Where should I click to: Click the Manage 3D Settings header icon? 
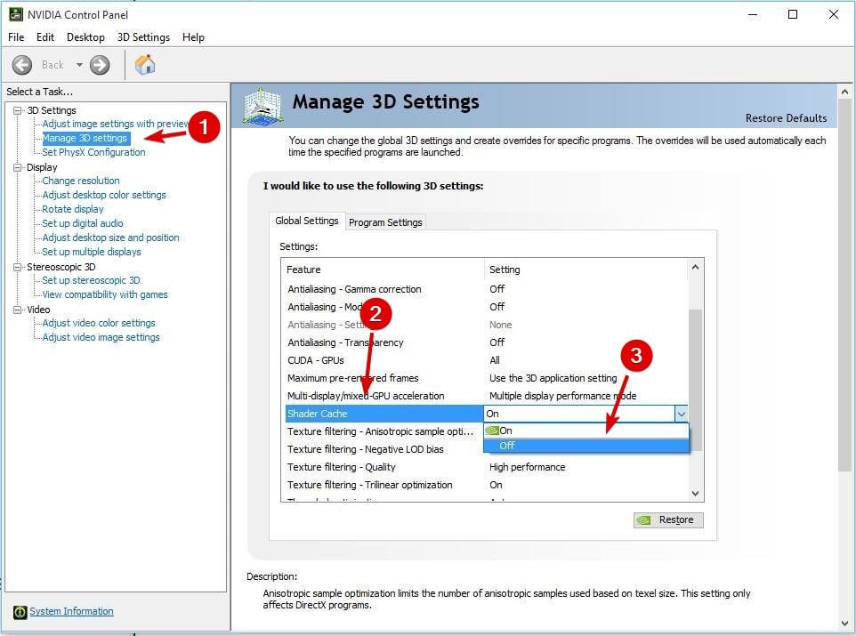(263, 105)
